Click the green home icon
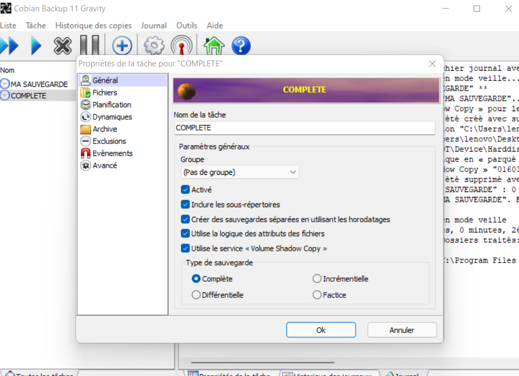519x376 pixels. coord(214,45)
